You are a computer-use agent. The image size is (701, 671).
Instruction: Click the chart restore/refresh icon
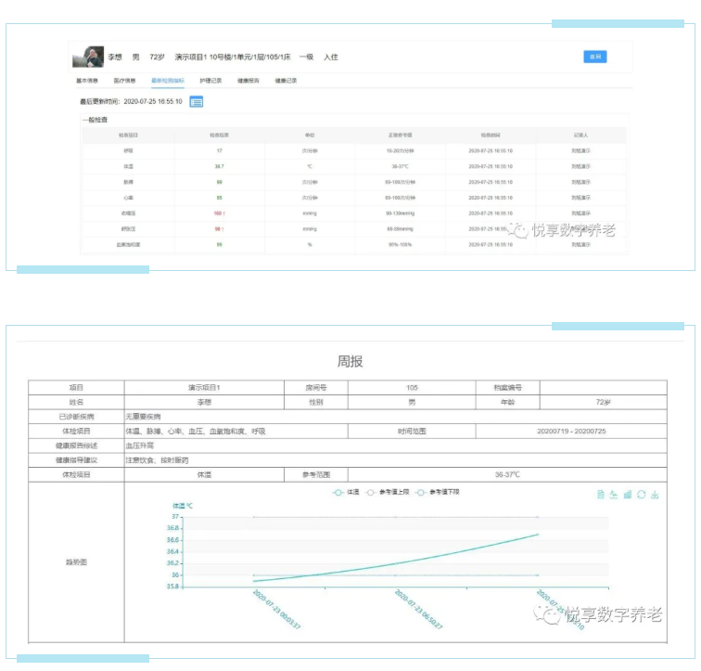coord(641,495)
